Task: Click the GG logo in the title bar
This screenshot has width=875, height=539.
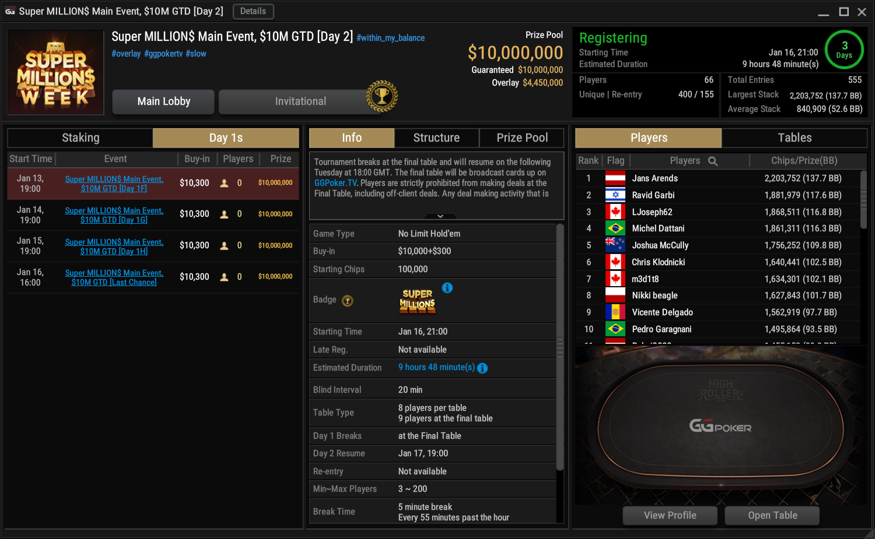Action: [10, 11]
